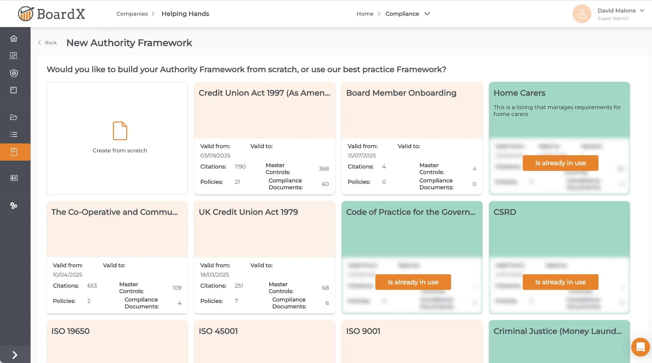Navigate to Home via the breadcrumb
The height and width of the screenshot is (363, 652).
(365, 14)
